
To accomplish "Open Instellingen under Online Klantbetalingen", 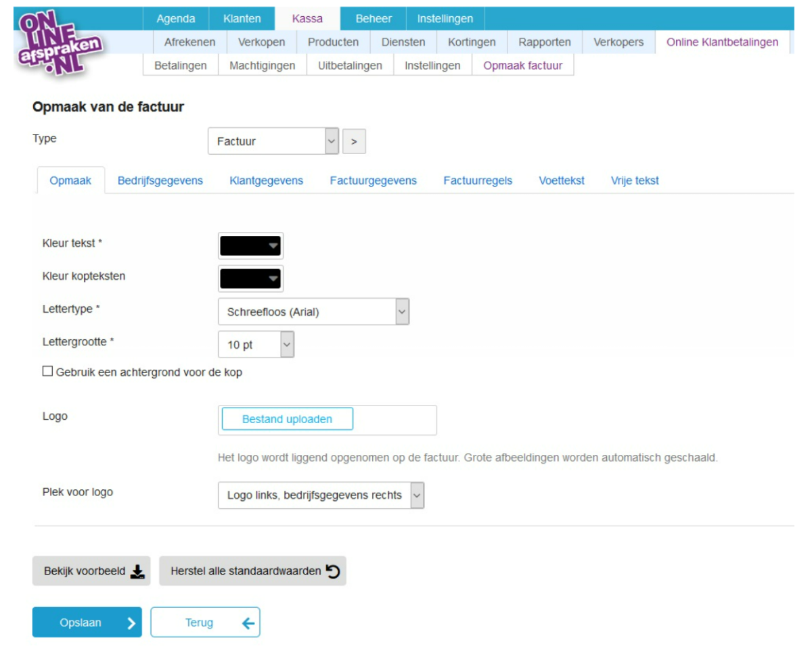I will coord(432,66).
